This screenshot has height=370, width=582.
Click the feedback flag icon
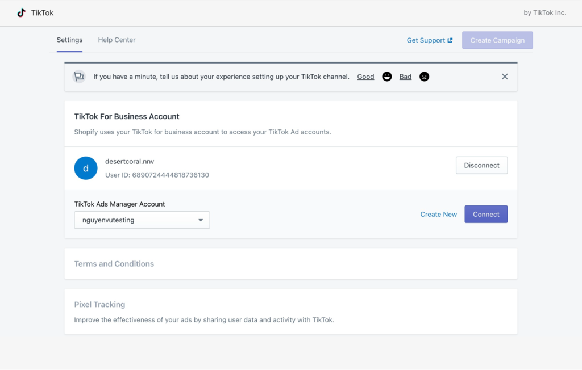pyautogui.click(x=79, y=77)
